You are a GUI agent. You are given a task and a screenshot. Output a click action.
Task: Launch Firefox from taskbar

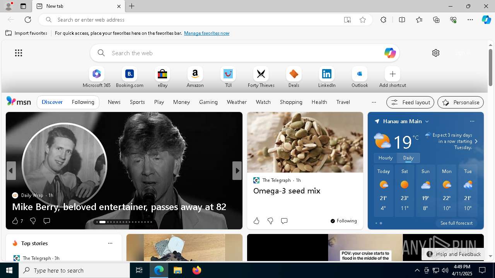(x=197, y=270)
